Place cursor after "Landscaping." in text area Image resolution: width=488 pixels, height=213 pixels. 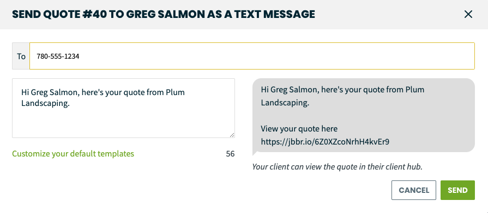(70, 104)
